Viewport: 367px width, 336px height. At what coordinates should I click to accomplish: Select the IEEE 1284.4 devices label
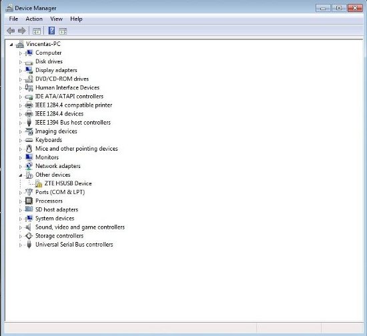[x=59, y=114]
